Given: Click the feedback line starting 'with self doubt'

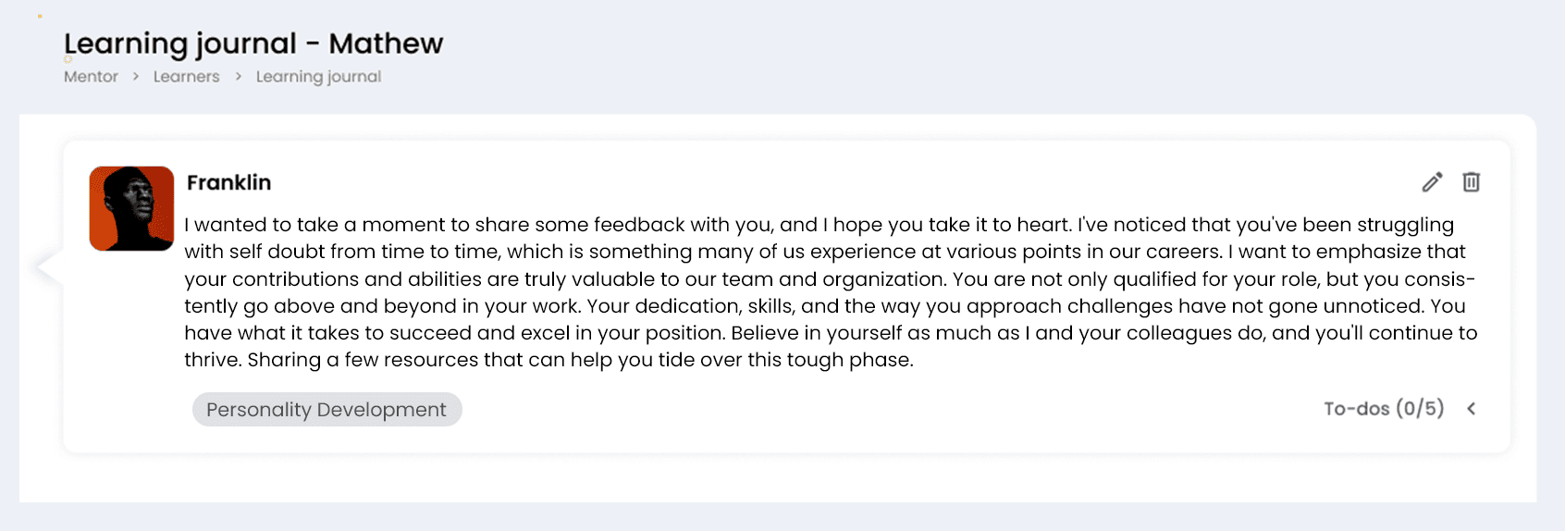Looking at the screenshot, I should pyautogui.click(x=825, y=252).
